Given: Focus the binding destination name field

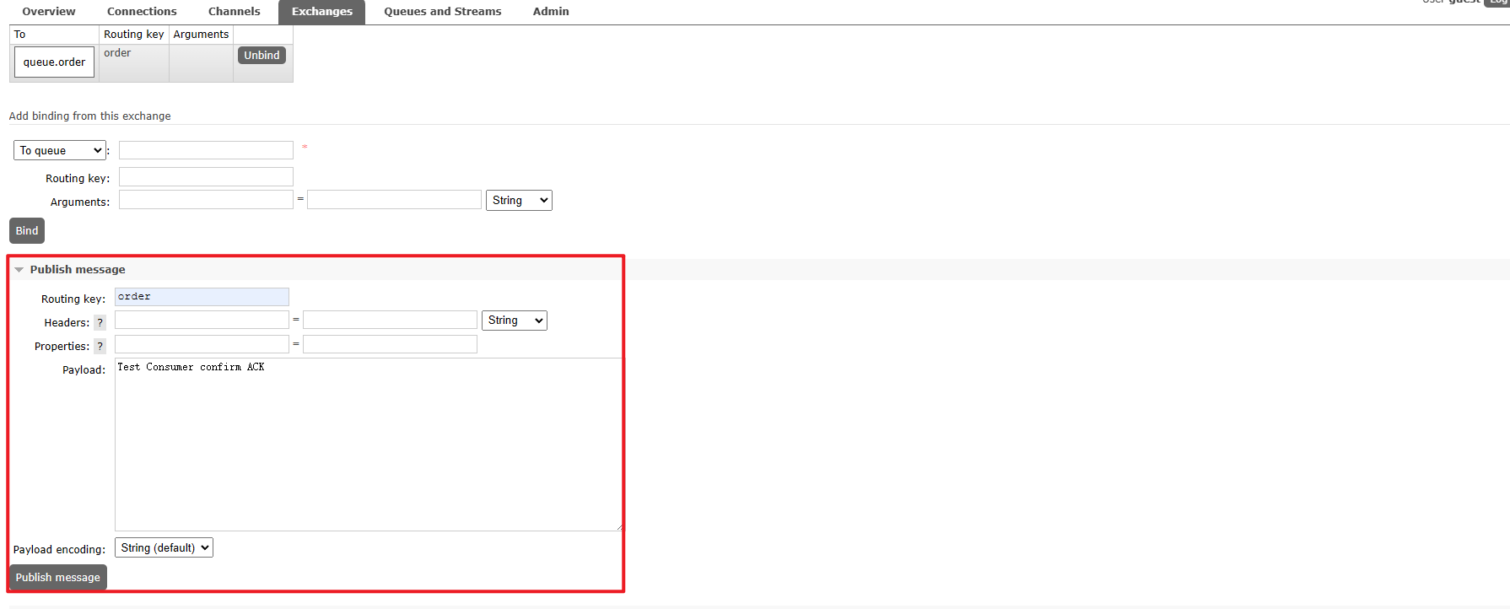Looking at the screenshot, I should tap(206, 150).
